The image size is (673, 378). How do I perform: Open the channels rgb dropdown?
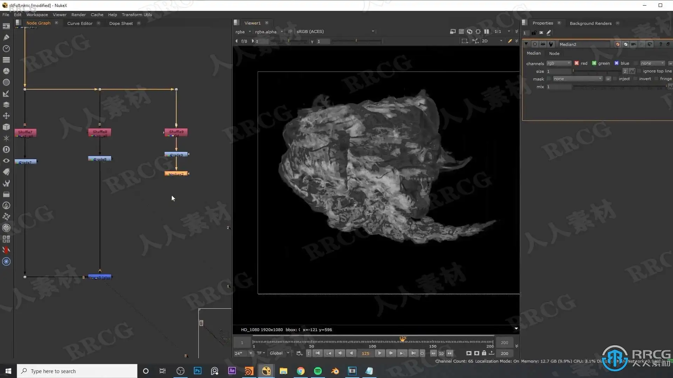559,63
